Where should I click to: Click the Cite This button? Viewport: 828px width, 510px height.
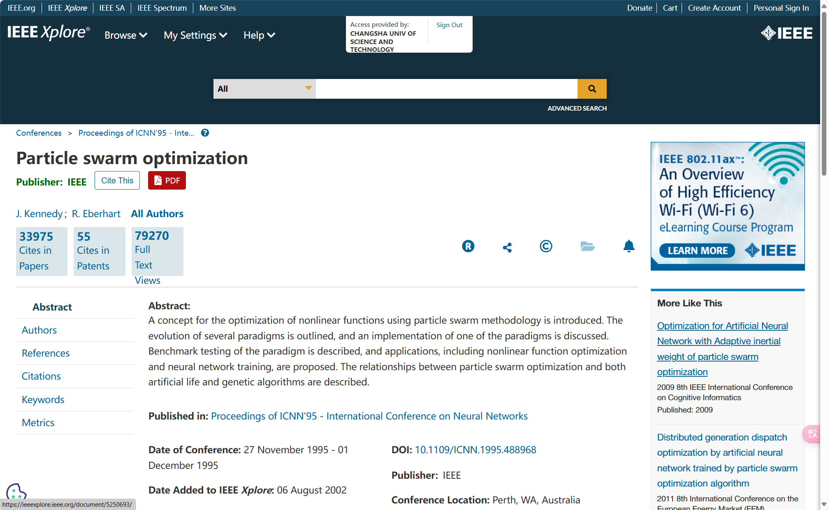tap(117, 181)
